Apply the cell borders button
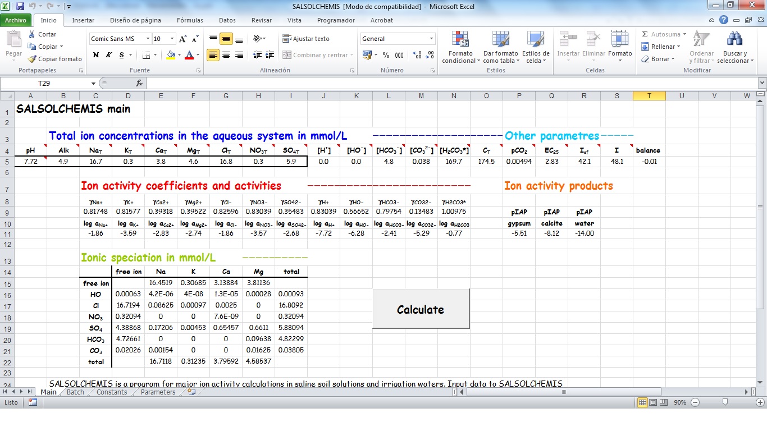 [146, 55]
